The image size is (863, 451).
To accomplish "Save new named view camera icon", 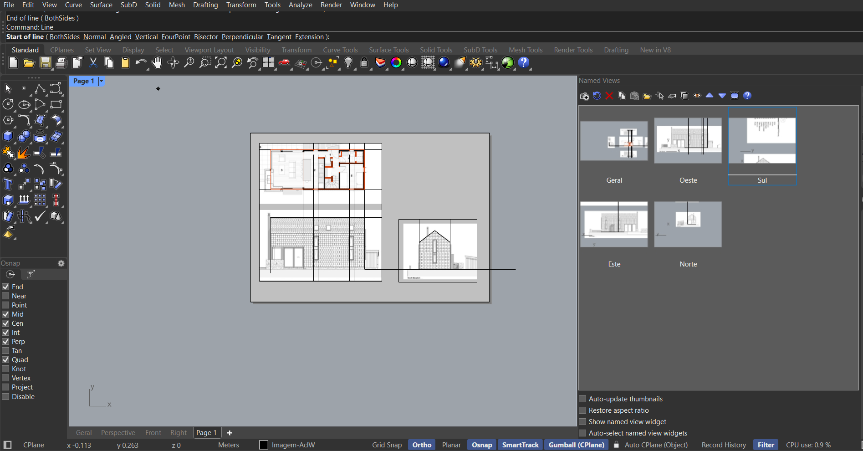I will [x=584, y=96].
